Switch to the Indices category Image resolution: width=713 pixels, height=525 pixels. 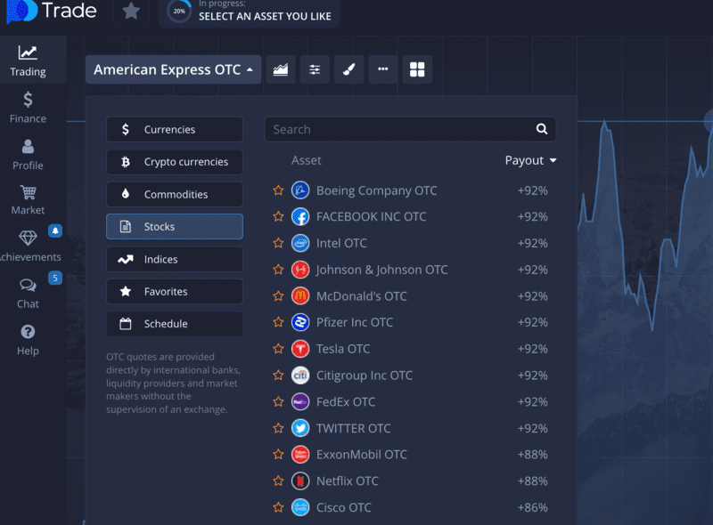(x=174, y=259)
